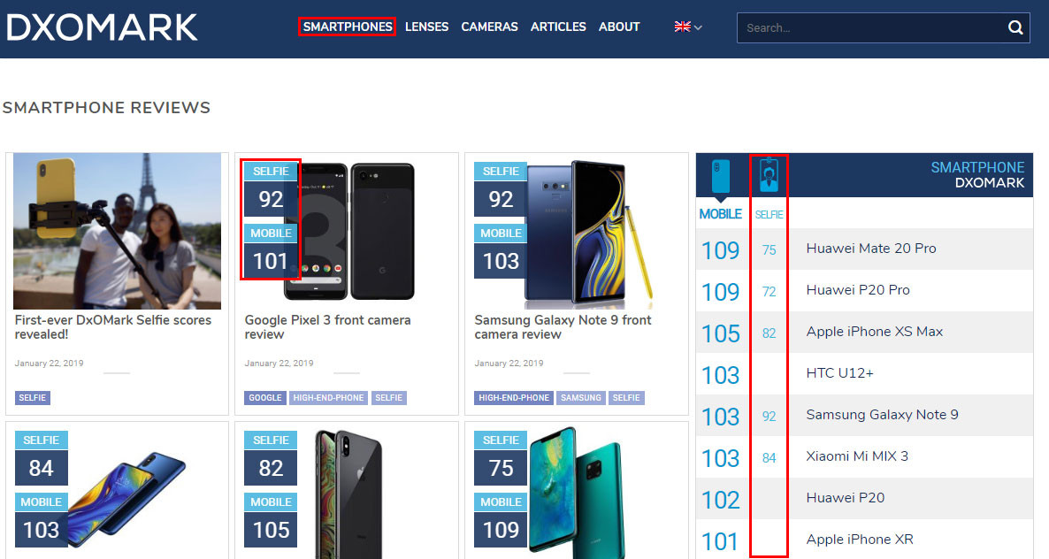Select the Selfie ranking icon
Viewport: 1049px width, 559px height.
769,175
